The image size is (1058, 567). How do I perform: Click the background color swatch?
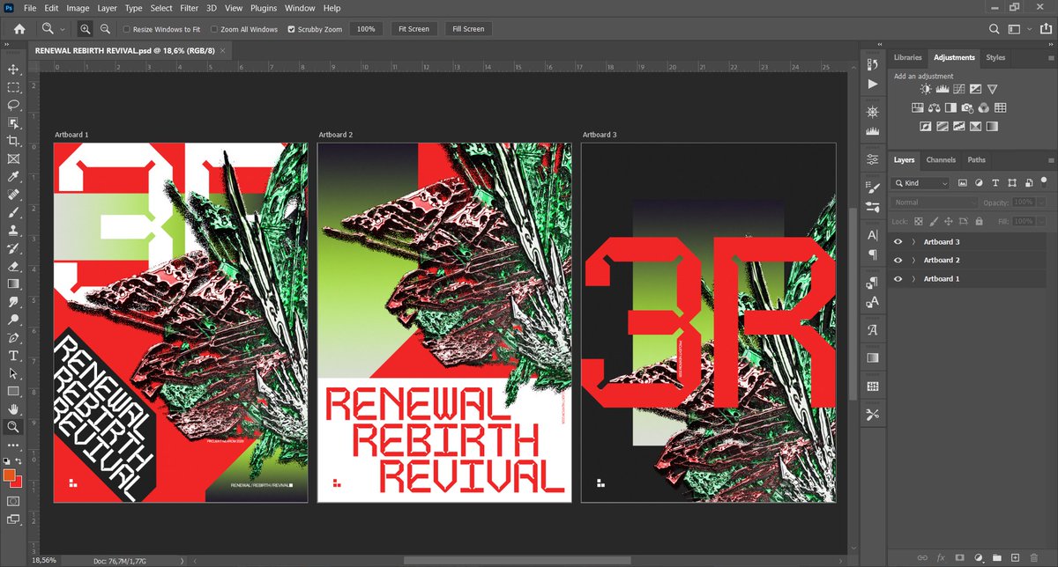pyautogui.click(x=17, y=482)
